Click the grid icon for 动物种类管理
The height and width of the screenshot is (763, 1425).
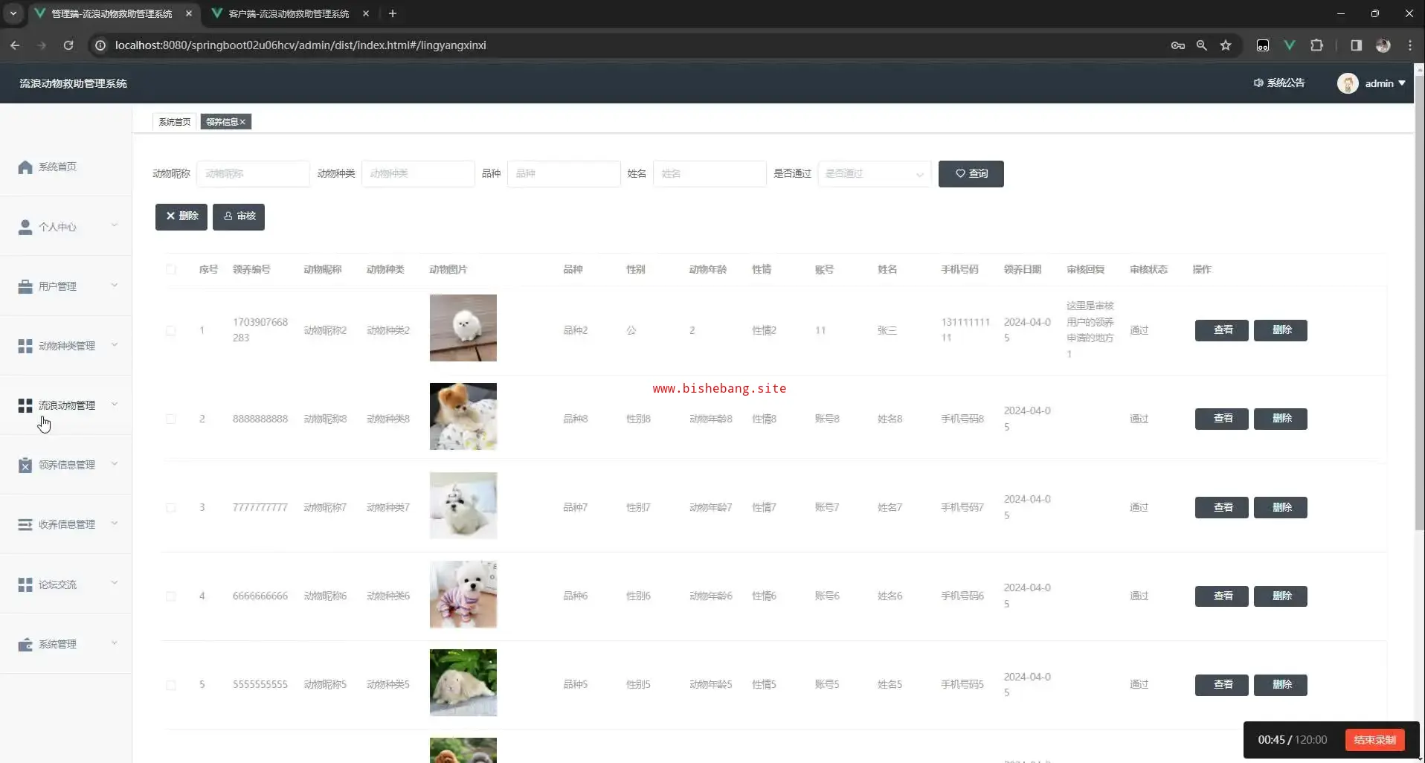pos(25,346)
